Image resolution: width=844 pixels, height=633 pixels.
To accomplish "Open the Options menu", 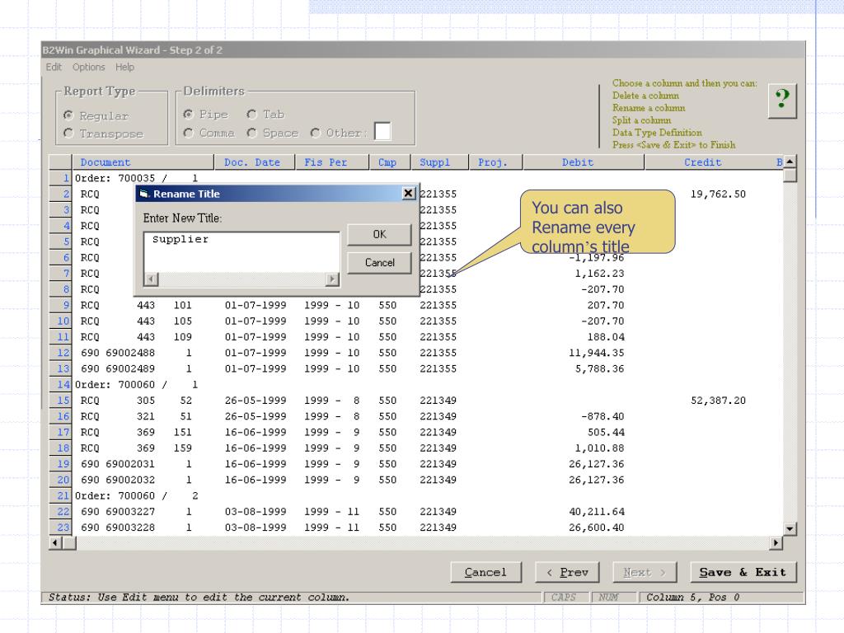I will point(89,67).
